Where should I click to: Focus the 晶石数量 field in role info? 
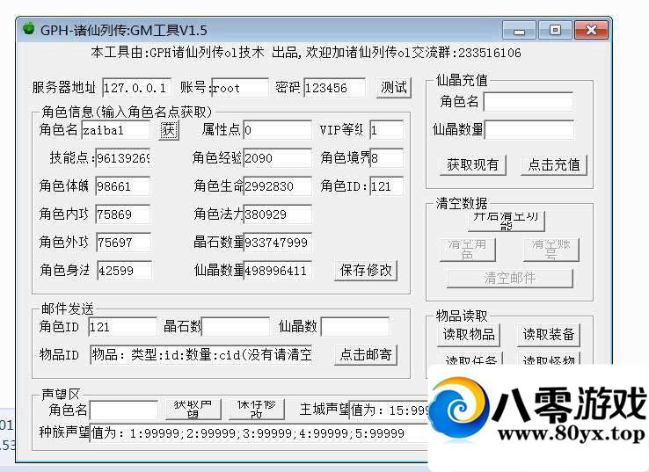277,243
